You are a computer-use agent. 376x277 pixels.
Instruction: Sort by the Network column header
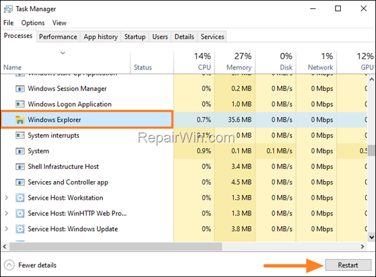click(316, 62)
